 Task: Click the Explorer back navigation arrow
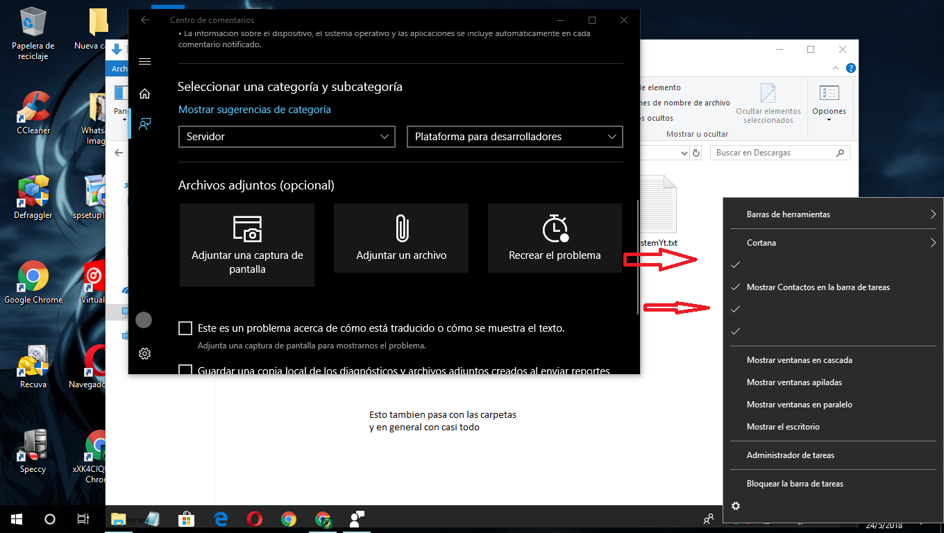[119, 153]
